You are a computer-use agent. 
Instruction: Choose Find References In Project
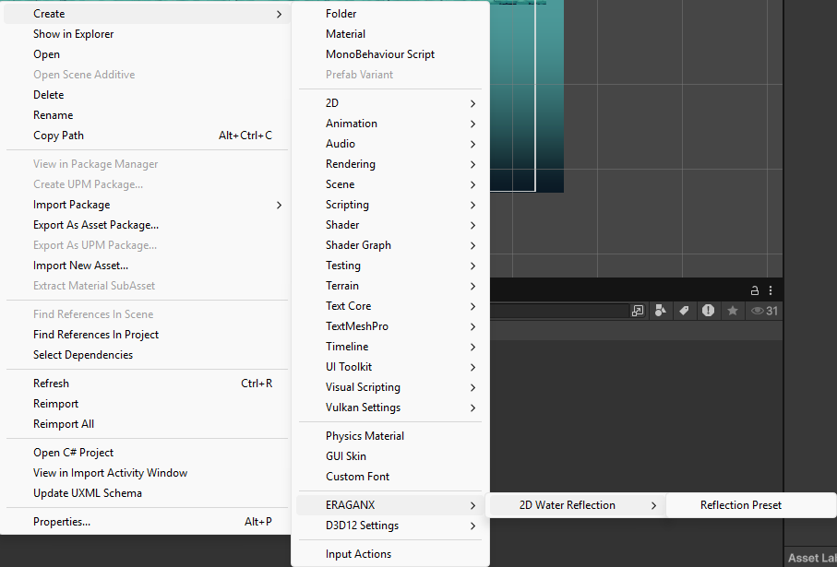147,335
